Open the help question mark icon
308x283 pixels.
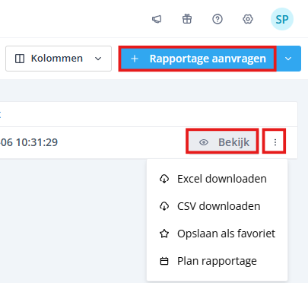coord(218,19)
